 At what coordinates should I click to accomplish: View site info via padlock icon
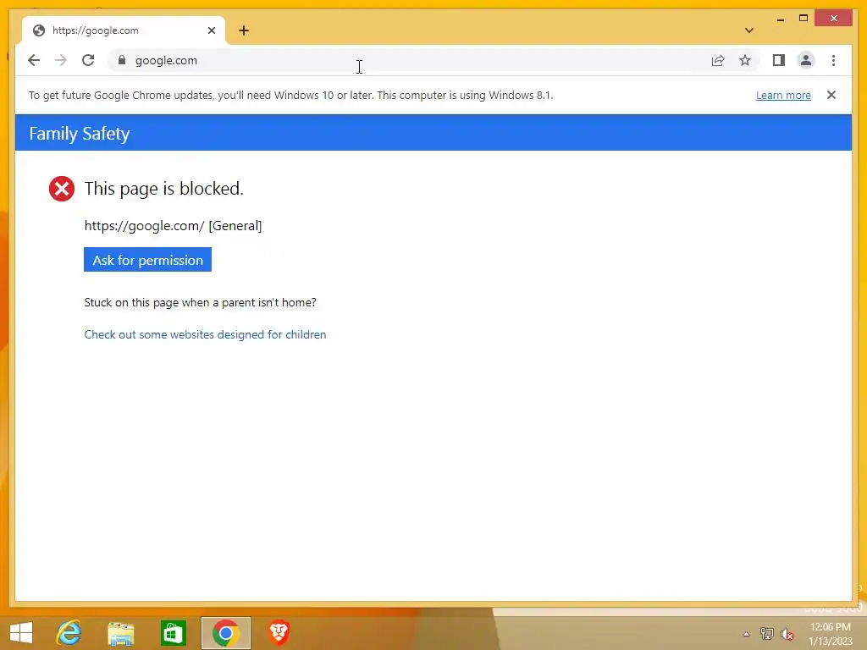[x=122, y=60]
